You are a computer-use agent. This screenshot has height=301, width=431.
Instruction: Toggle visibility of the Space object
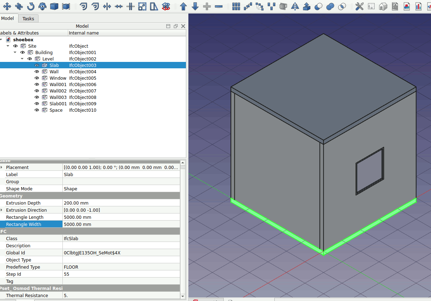tap(37, 110)
